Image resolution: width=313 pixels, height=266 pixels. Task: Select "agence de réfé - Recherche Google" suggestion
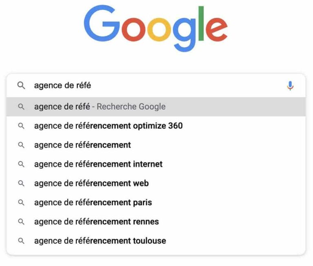(x=100, y=107)
